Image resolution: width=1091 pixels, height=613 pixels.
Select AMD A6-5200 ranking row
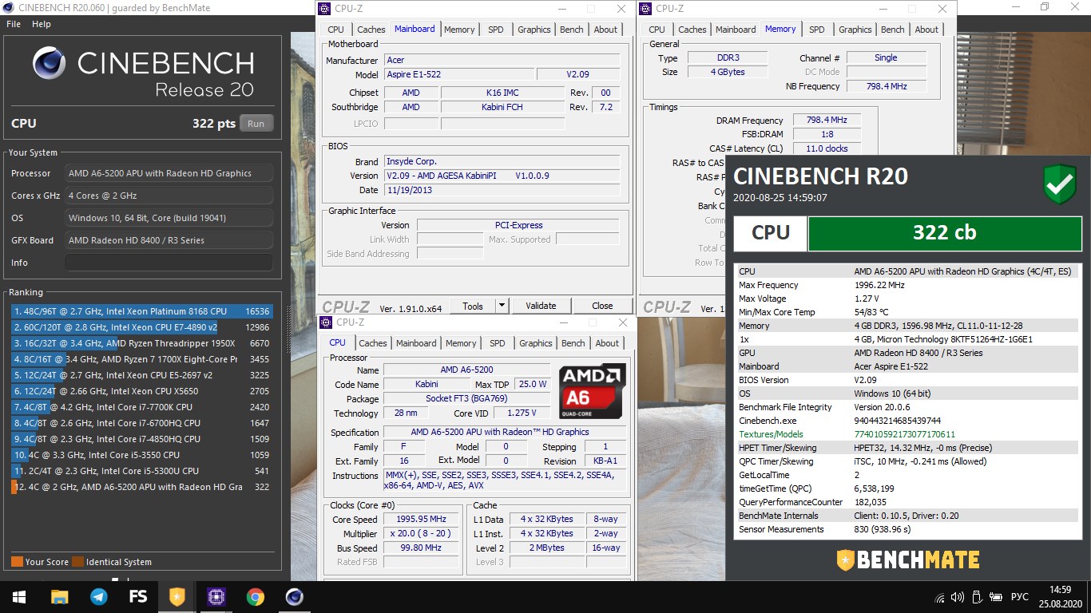pyautogui.click(x=141, y=487)
